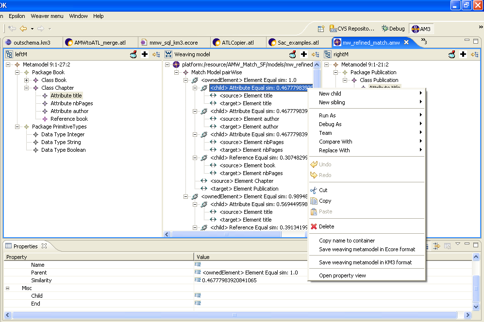Switch to Sac_examples.atl tab
Viewport: 484px width, 322px height.
pos(298,43)
